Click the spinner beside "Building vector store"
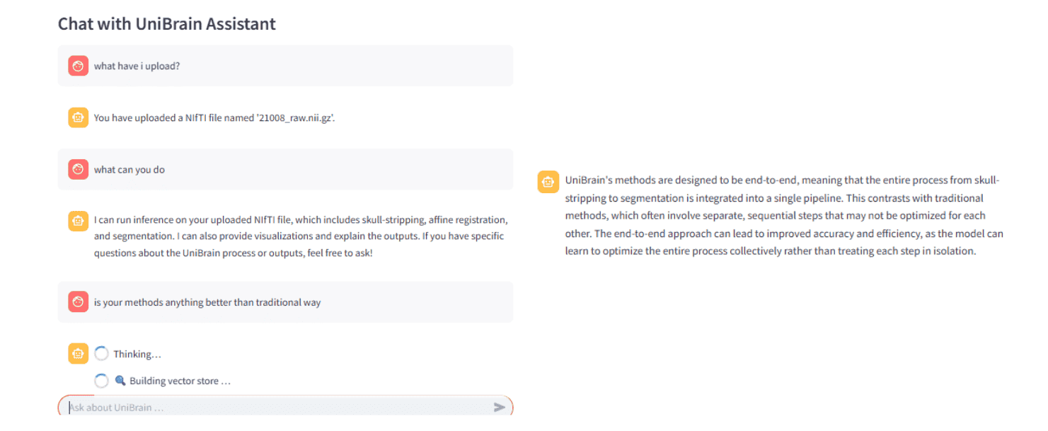 pyautogui.click(x=101, y=381)
